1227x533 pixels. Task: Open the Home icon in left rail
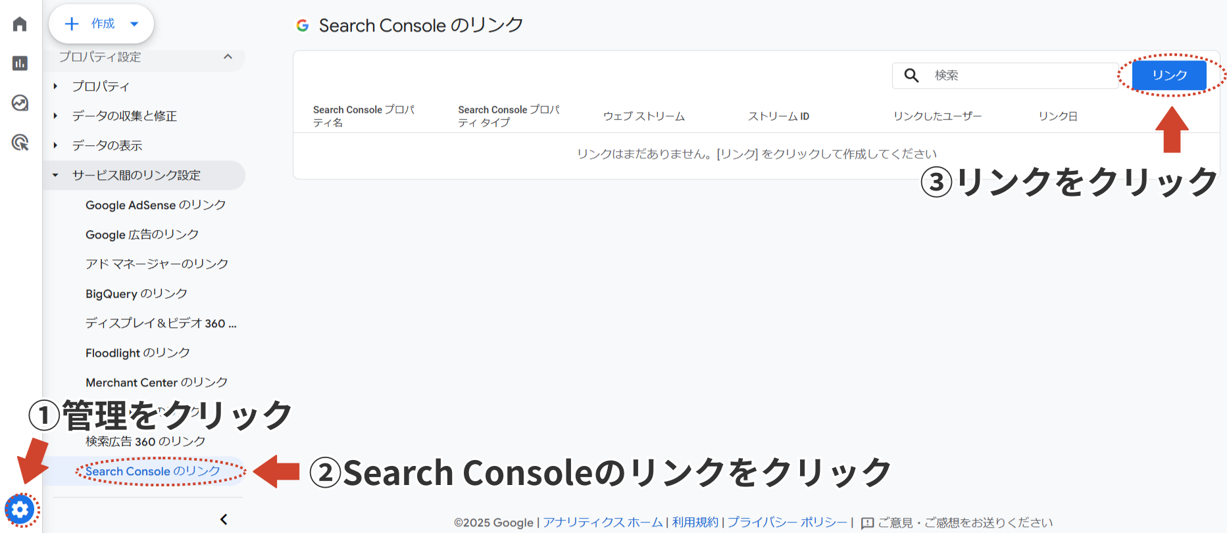[20, 24]
